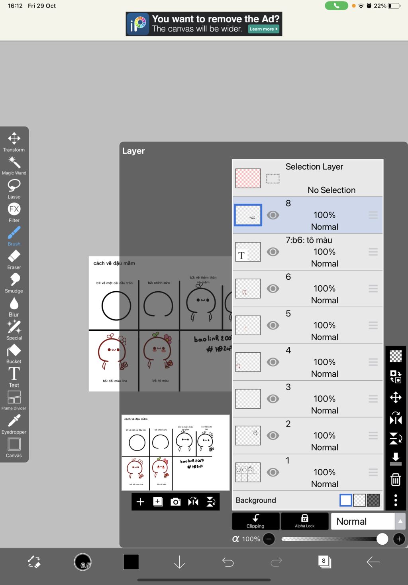Tap the canvas preview thumbnail
408x585 pixels.
click(x=175, y=453)
